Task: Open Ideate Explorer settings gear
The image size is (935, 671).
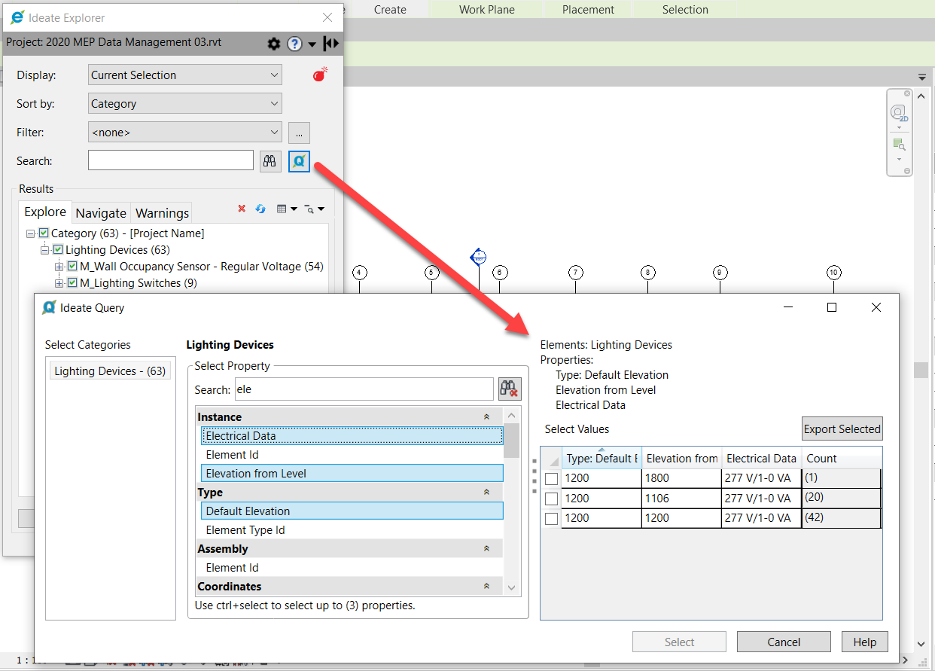Action: [x=274, y=44]
